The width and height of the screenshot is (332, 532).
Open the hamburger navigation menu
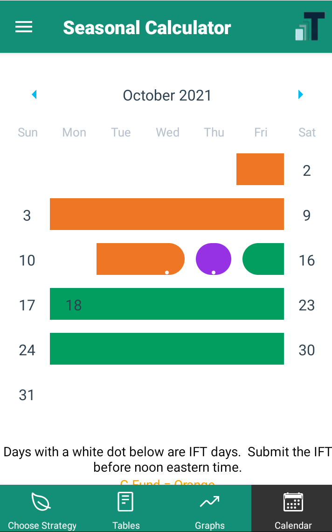pos(24,27)
